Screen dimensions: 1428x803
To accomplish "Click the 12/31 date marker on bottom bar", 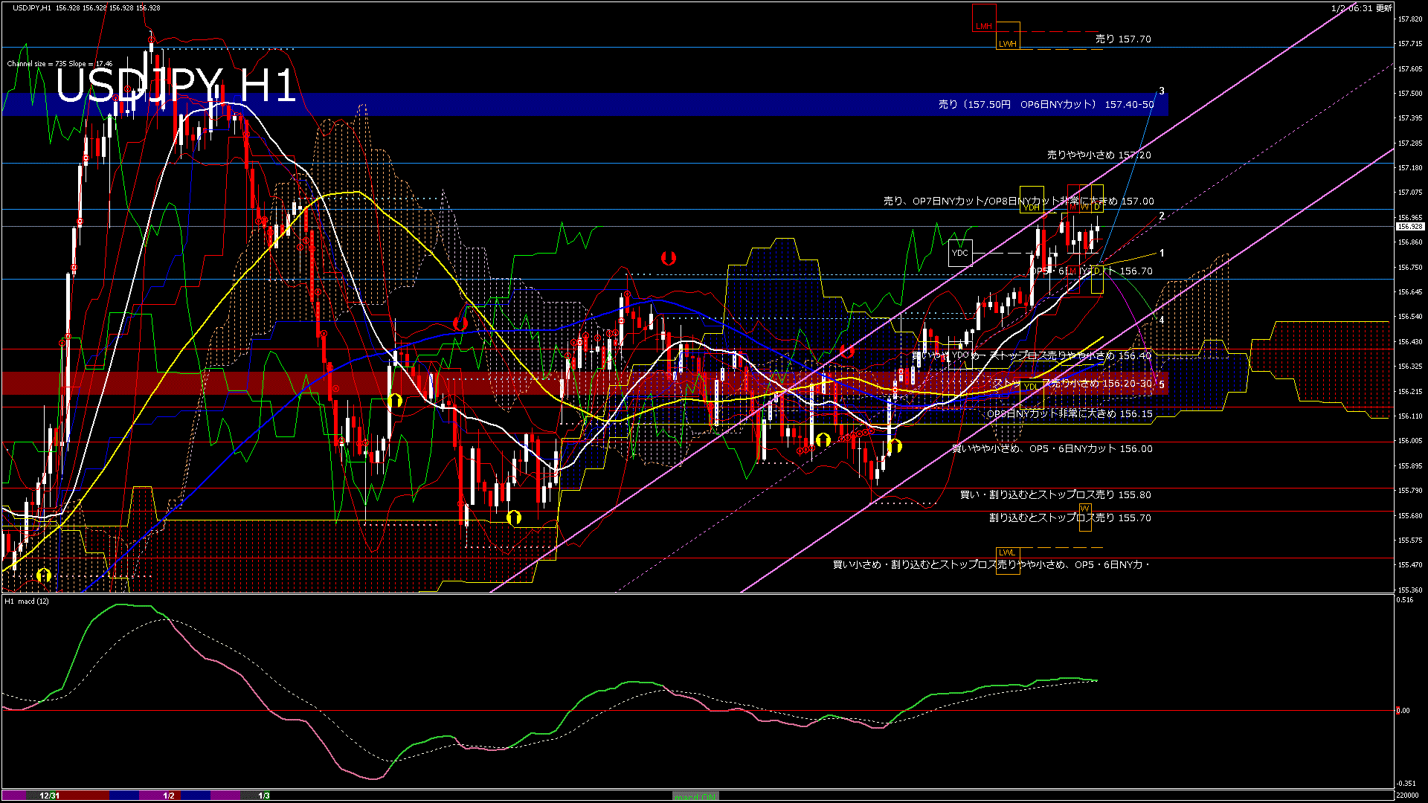I will click(50, 795).
